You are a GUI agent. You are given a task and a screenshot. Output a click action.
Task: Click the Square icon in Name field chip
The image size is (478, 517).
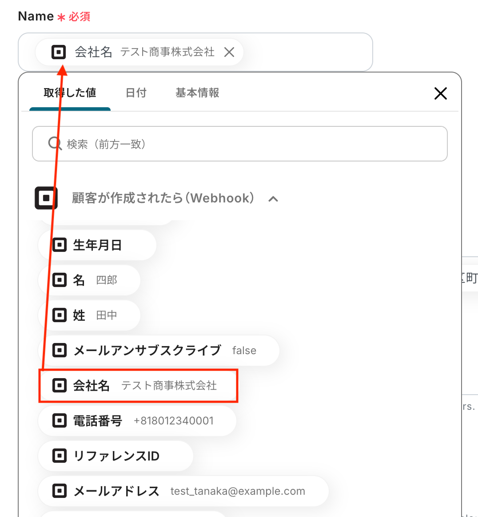[59, 52]
